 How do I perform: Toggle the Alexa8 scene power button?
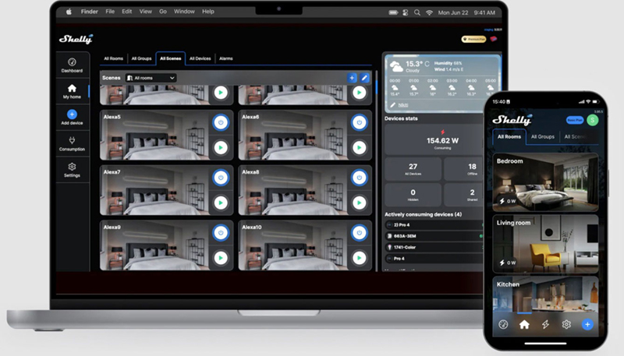[x=360, y=178]
